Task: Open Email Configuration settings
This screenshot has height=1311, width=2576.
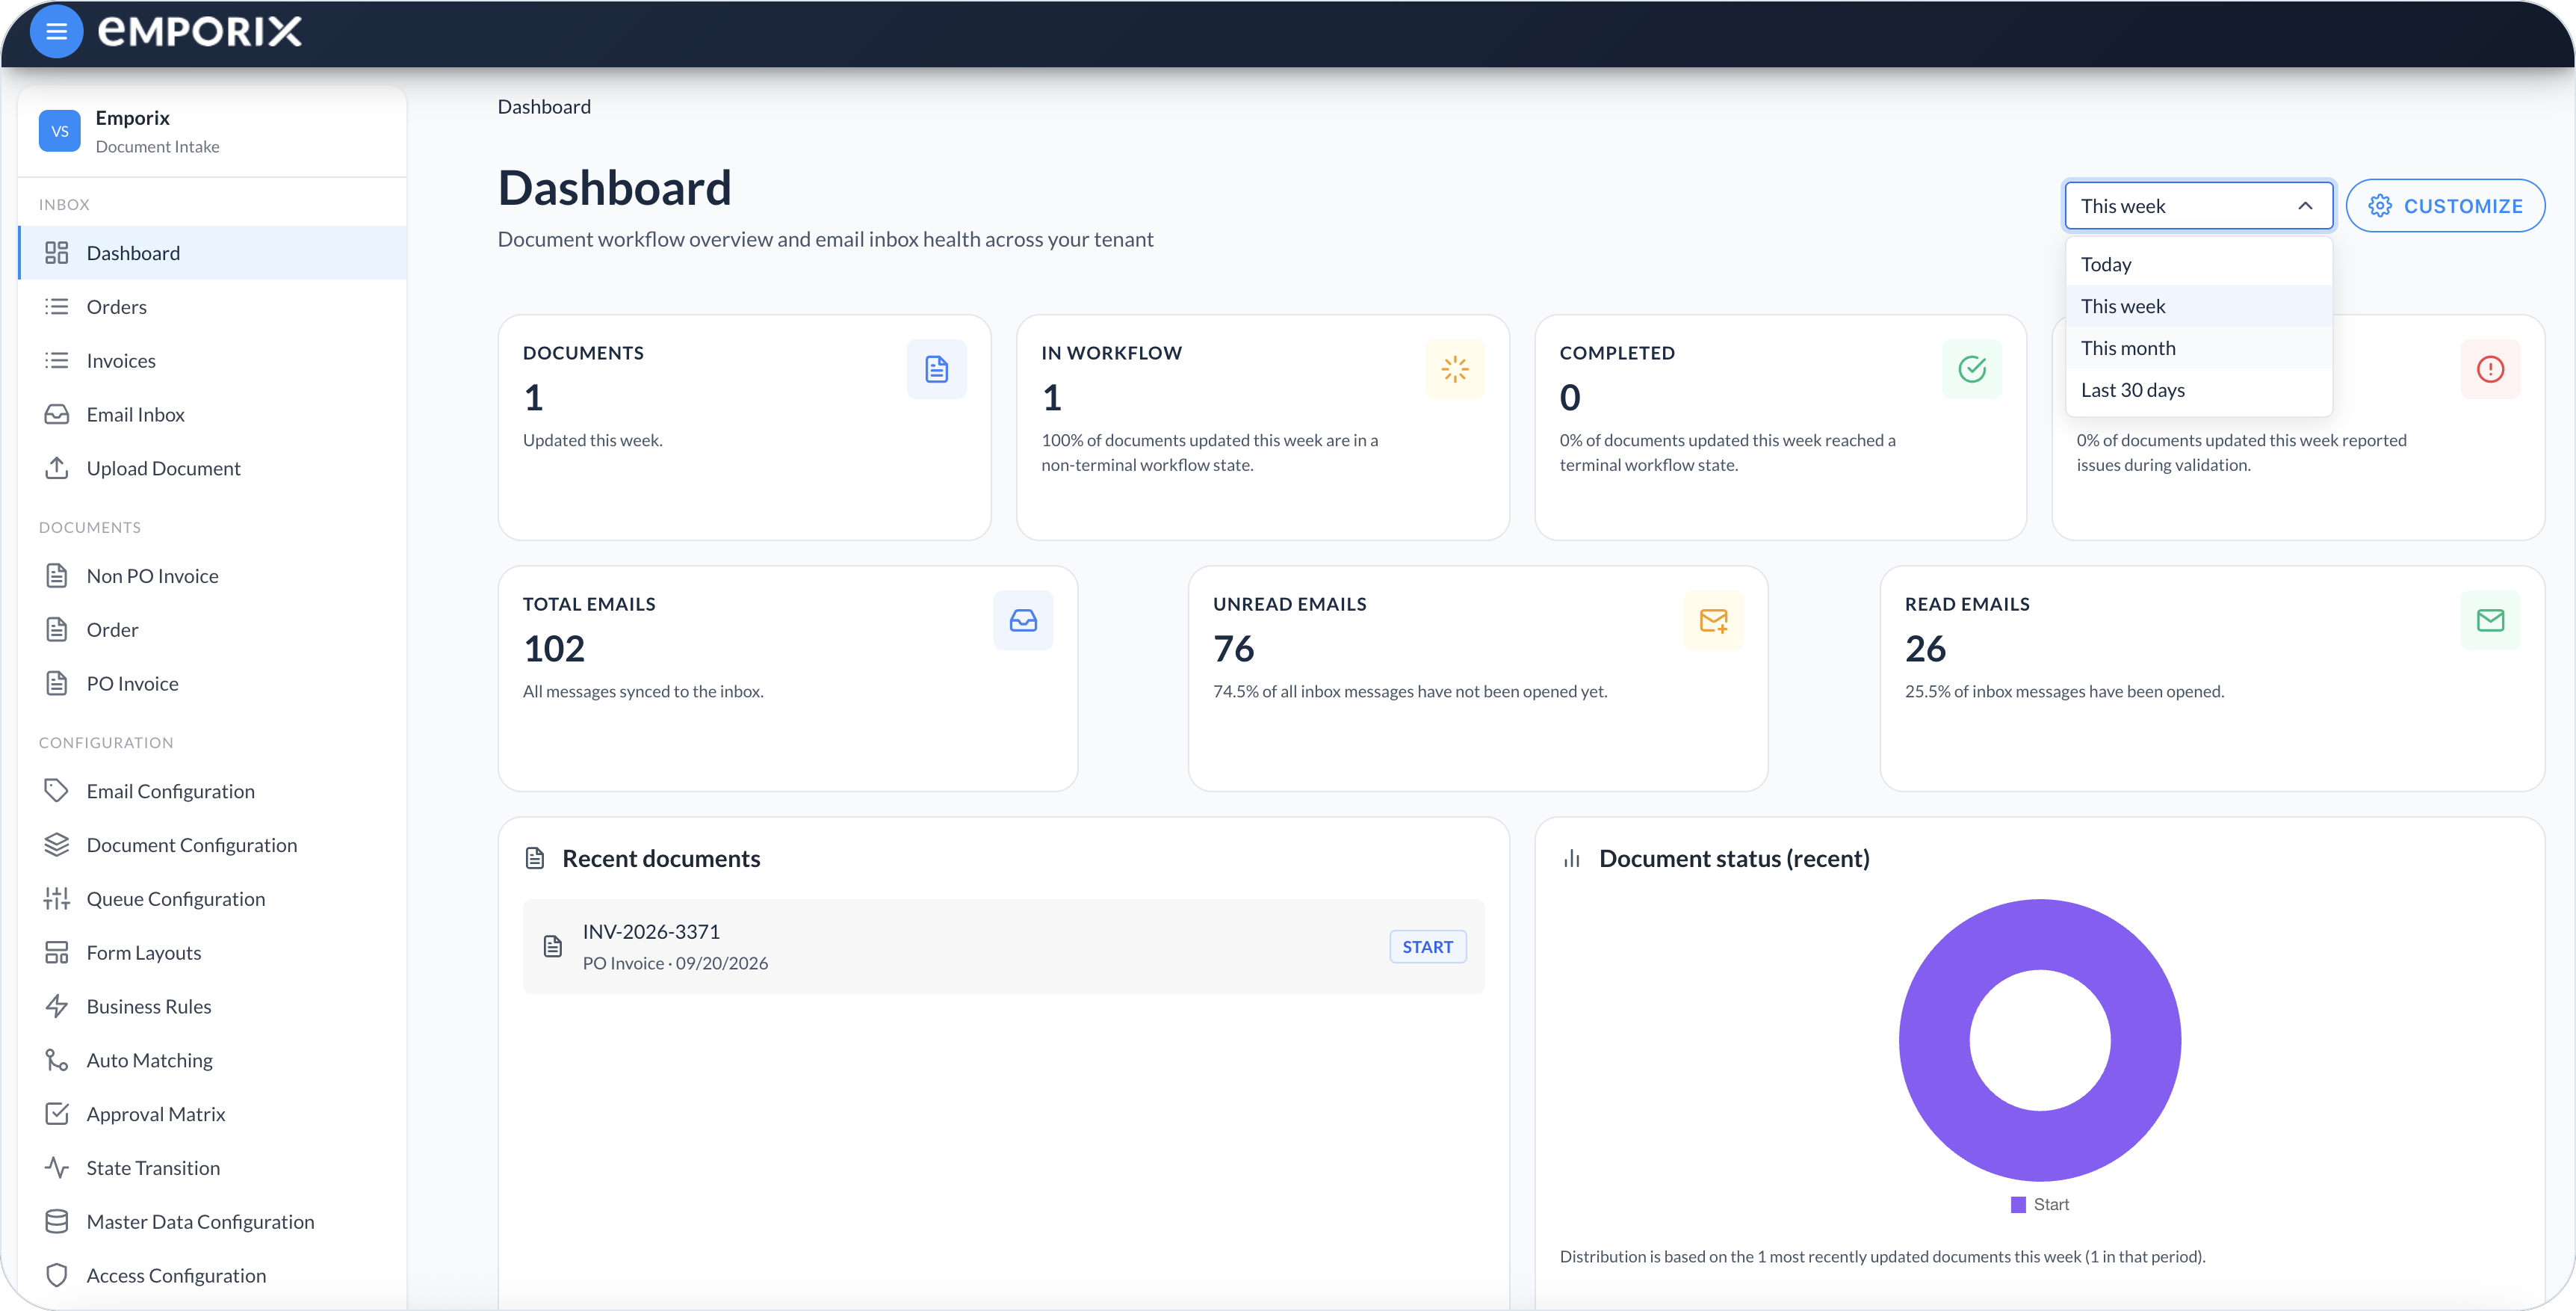Action: coord(212,792)
